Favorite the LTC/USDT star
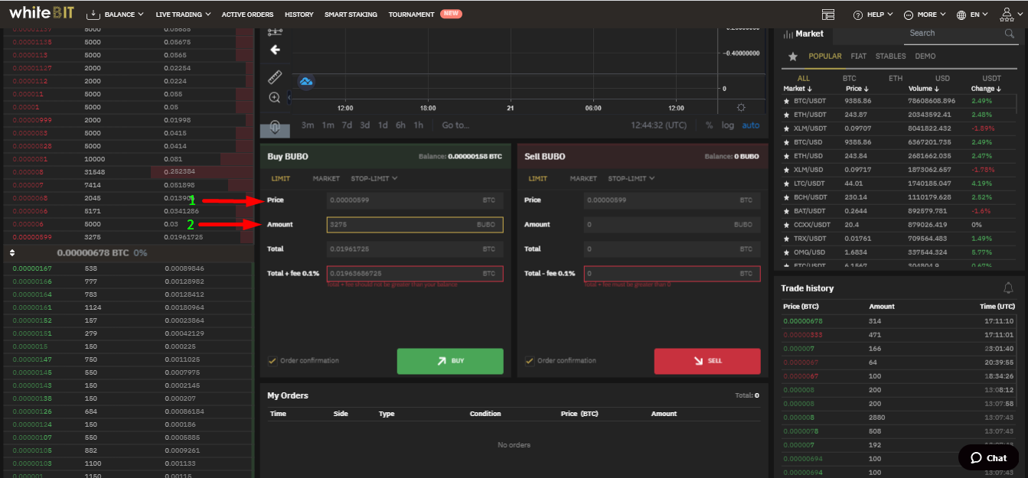Image resolution: width=1028 pixels, height=478 pixels. [x=786, y=184]
